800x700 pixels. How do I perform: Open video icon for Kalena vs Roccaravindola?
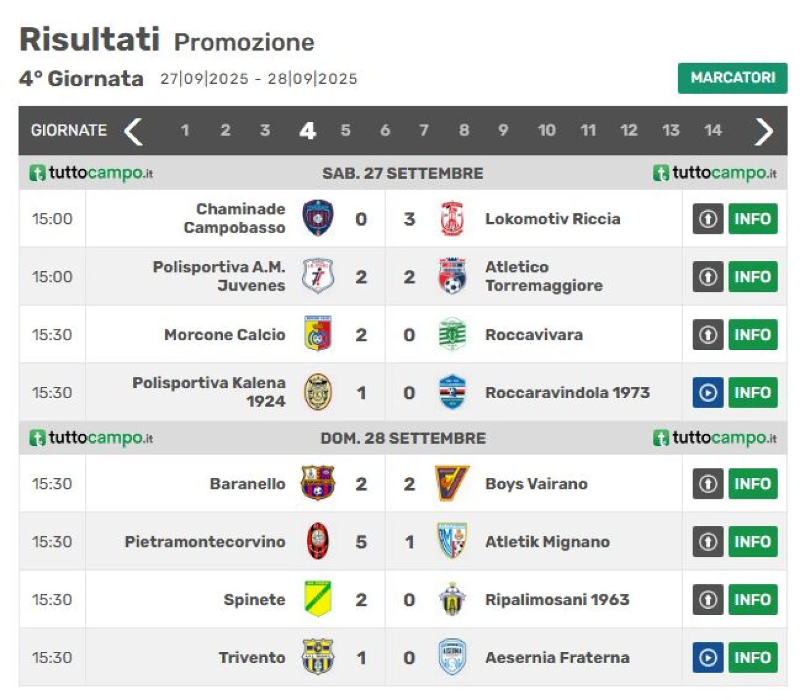click(707, 392)
